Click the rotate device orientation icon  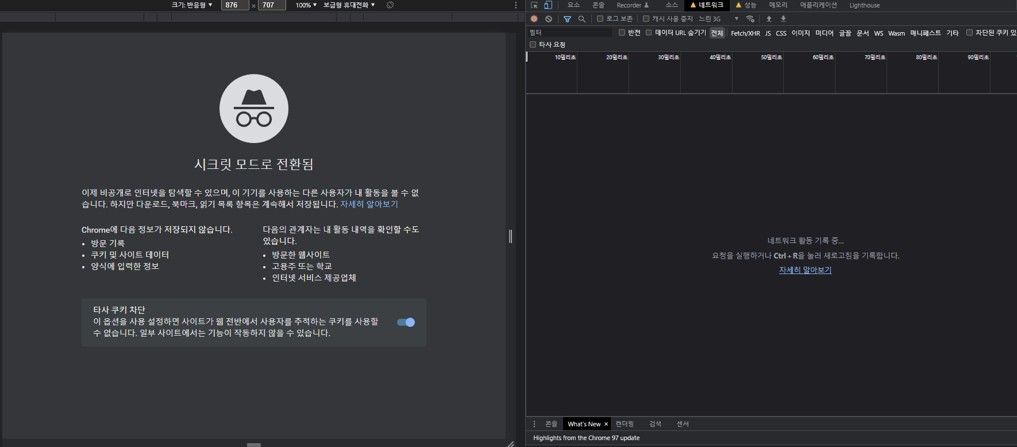390,5
